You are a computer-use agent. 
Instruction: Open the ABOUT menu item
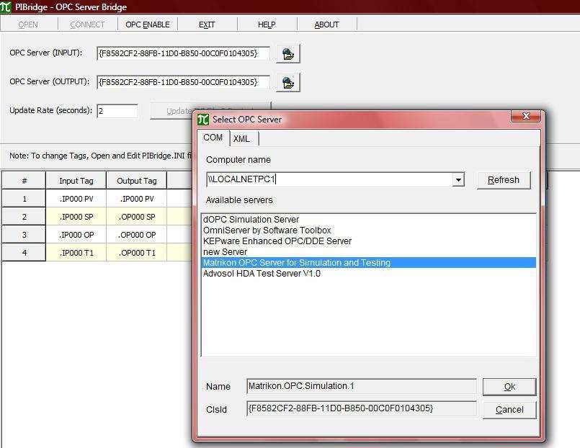326,24
